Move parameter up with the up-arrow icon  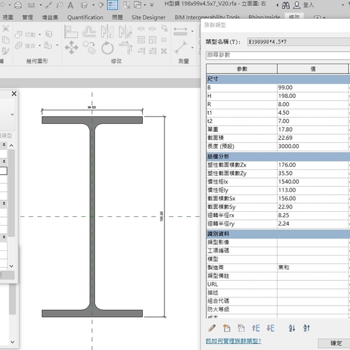(x=256, y=328)
